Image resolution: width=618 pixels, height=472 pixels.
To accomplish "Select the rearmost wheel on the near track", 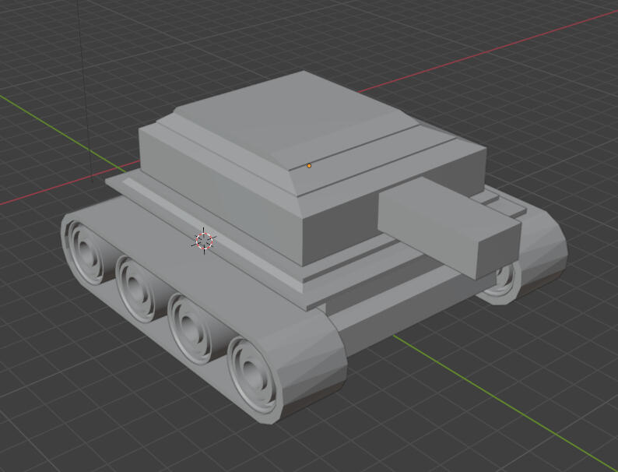I will click(86, 251).
